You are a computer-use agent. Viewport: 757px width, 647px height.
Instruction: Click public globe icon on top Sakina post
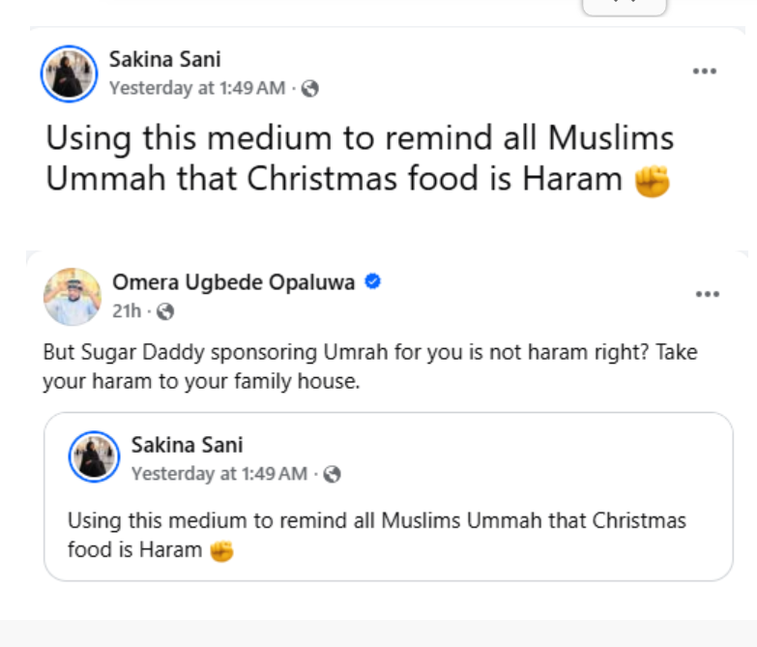tap(309, 89)
